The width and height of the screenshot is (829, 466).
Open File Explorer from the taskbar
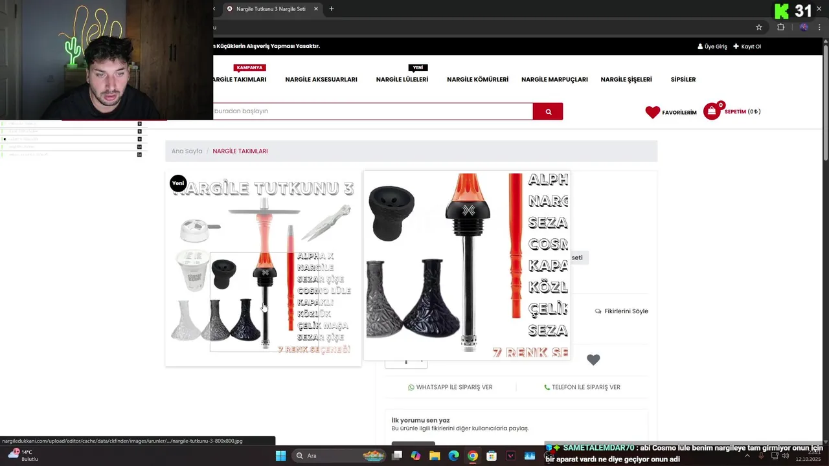[x=435, y=456]
